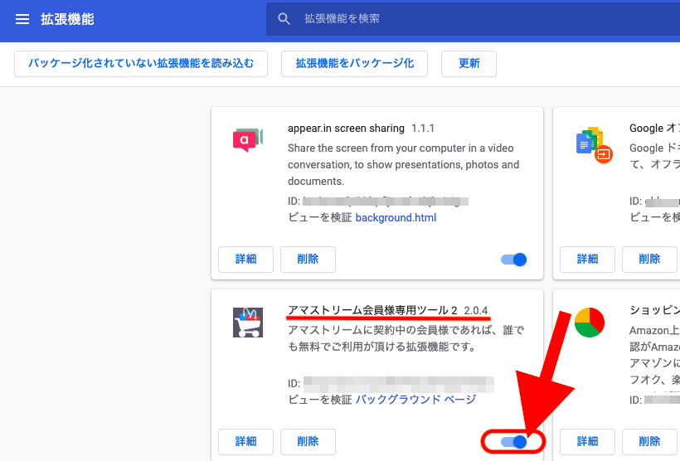Open background.html inspect link
Viewport: 680px width, 461px height.
(396, 218)
